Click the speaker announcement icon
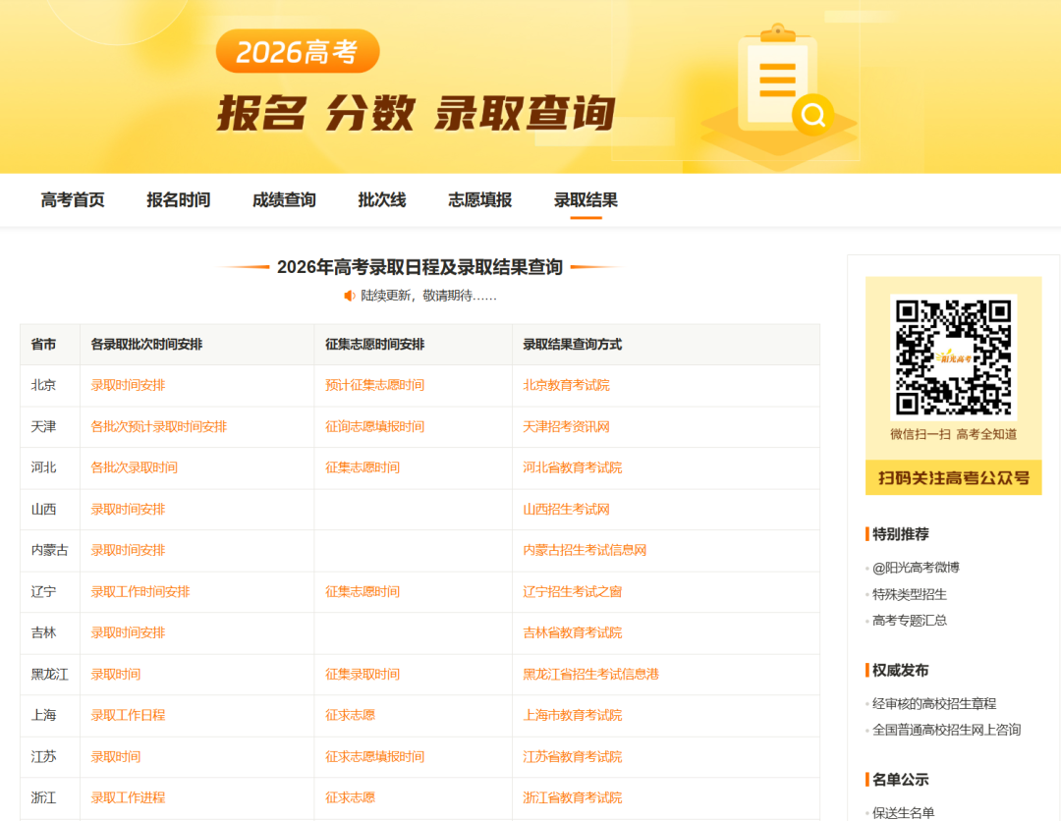This screenshot has width=1061, height=821. tap(349, 296)
